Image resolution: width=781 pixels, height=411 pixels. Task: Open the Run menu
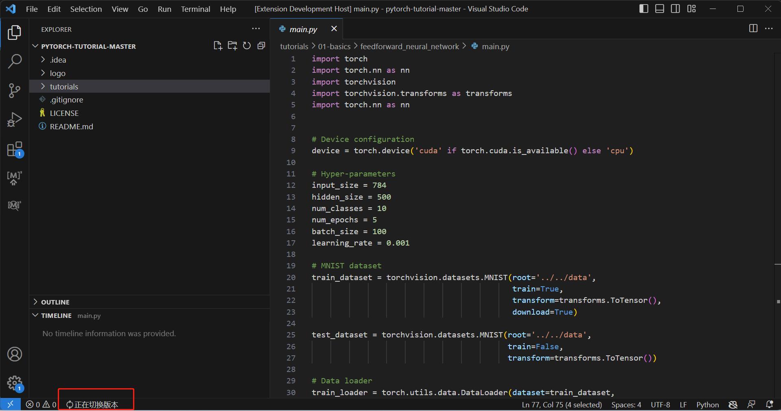click(x=164, y=9)
